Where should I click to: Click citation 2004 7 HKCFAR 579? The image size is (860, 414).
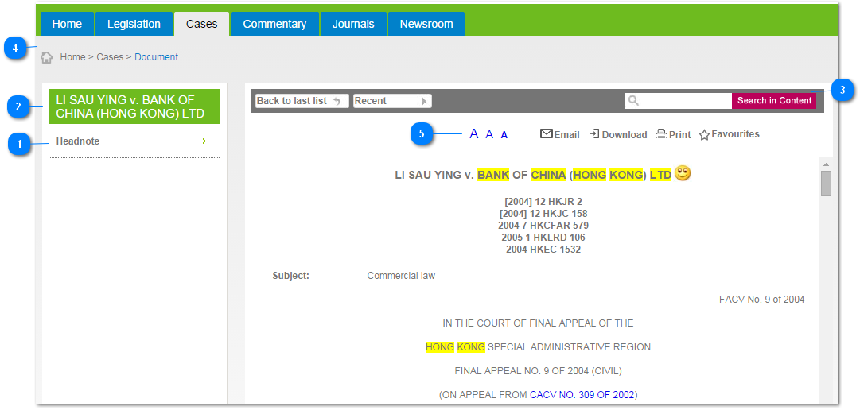coord(543,226)
